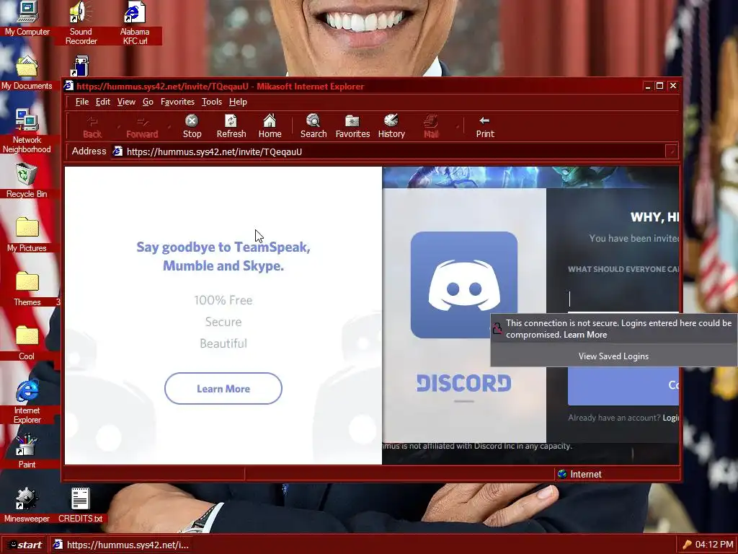Click View Saved Logins
Screen dimensions: 738x554
[613, 356]
